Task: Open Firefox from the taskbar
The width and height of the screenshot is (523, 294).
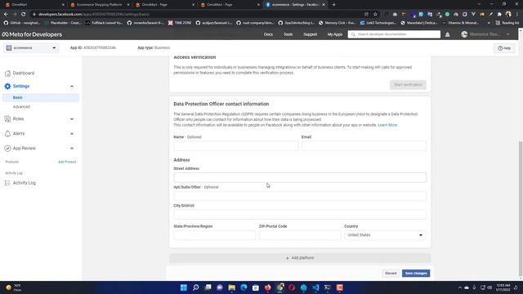Action: (x=267, y=287)
